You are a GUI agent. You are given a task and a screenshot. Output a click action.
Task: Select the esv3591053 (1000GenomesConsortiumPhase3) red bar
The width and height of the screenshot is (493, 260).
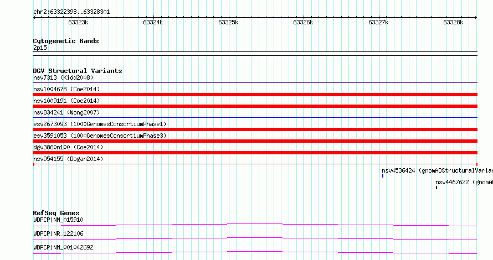[x=255, y=141]
